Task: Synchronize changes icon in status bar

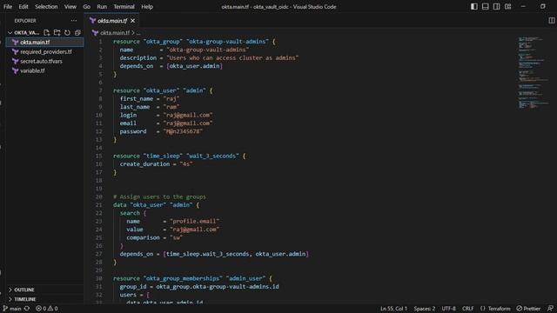Action: point(27,309)
